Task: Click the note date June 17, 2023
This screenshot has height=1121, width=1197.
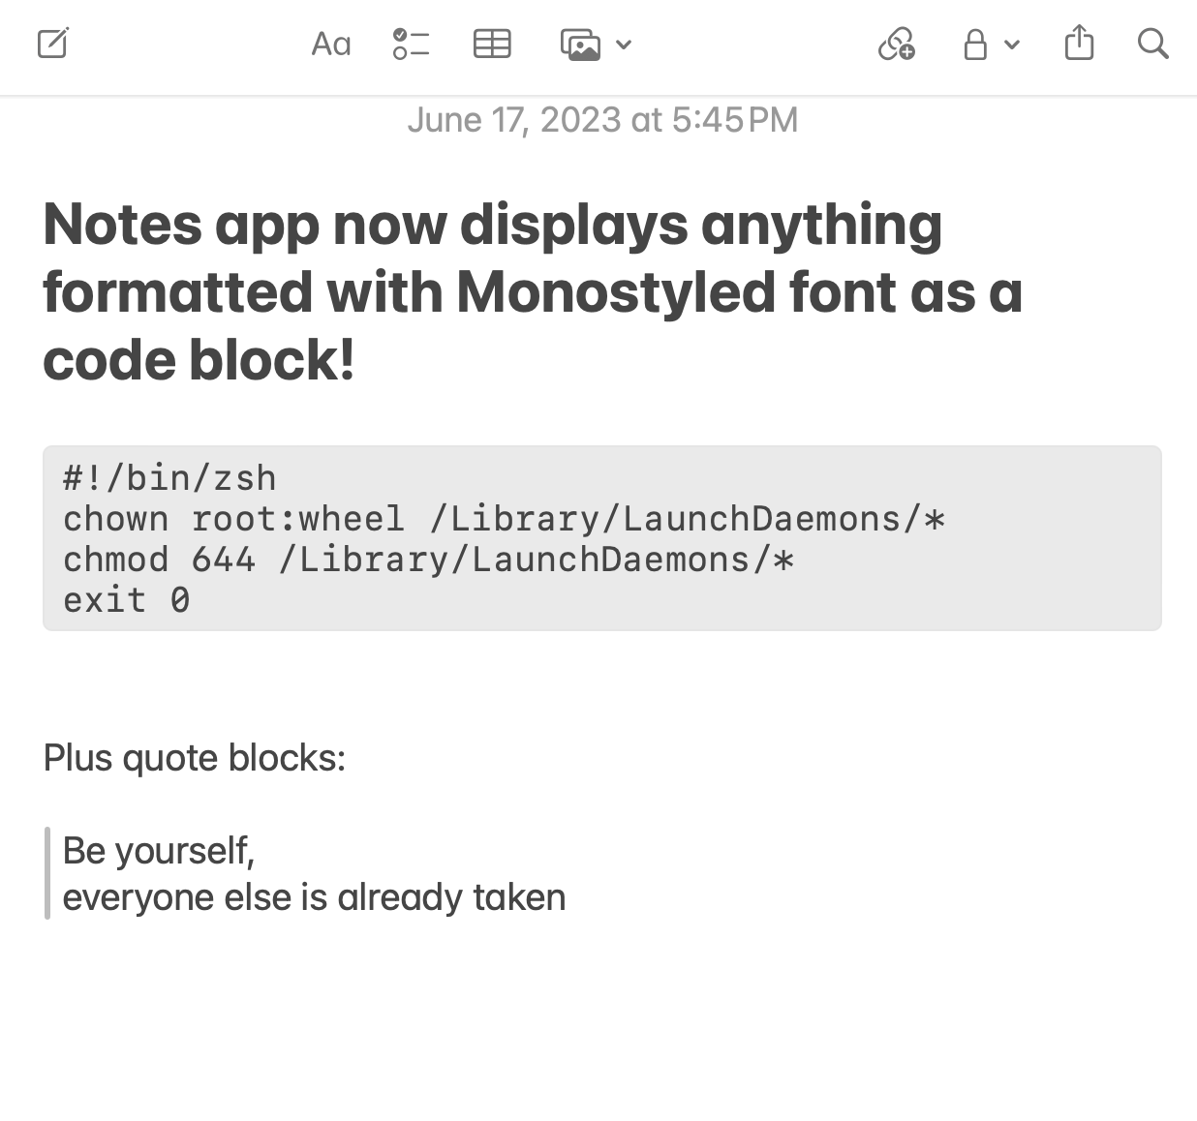Action: [x=602, y=120]
